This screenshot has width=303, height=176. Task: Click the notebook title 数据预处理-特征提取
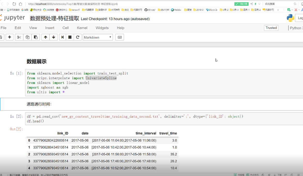point(55,18)
